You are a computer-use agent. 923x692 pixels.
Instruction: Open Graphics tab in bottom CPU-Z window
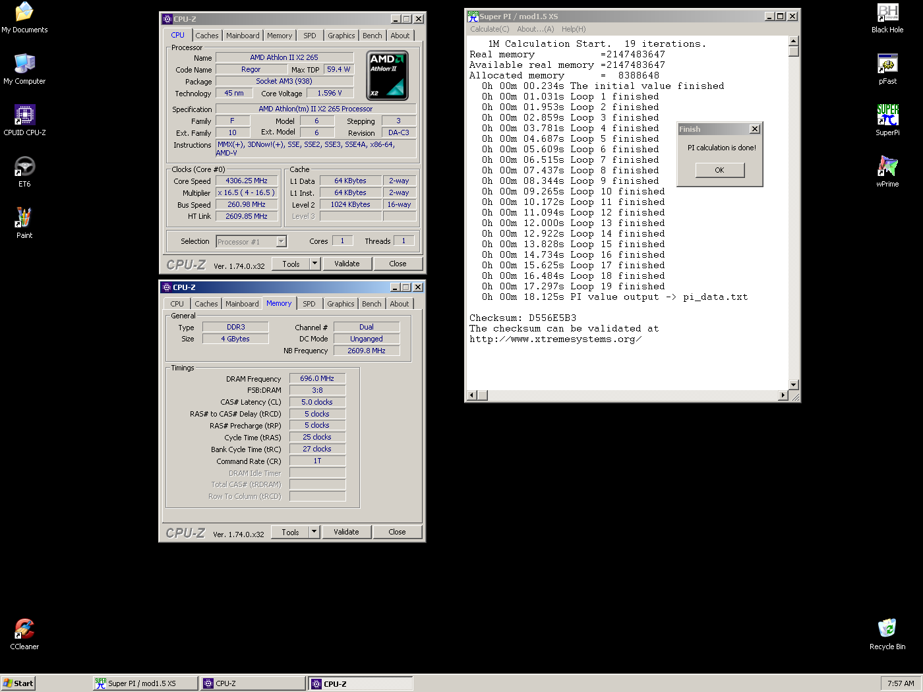341,304
